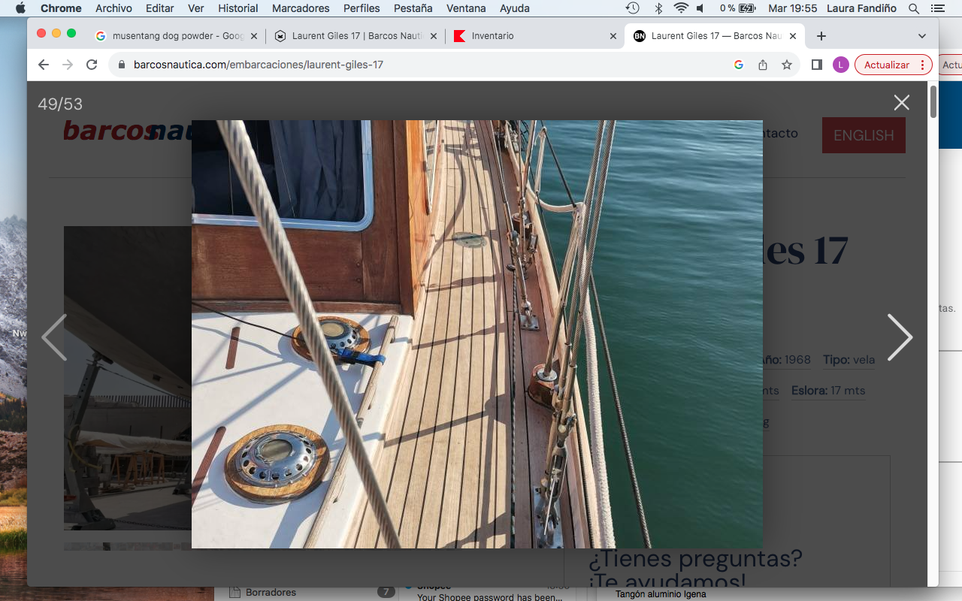This screenshot has width=962, height=601.
Task: Toggle the Chrome side panel
Action: point(817,65)
